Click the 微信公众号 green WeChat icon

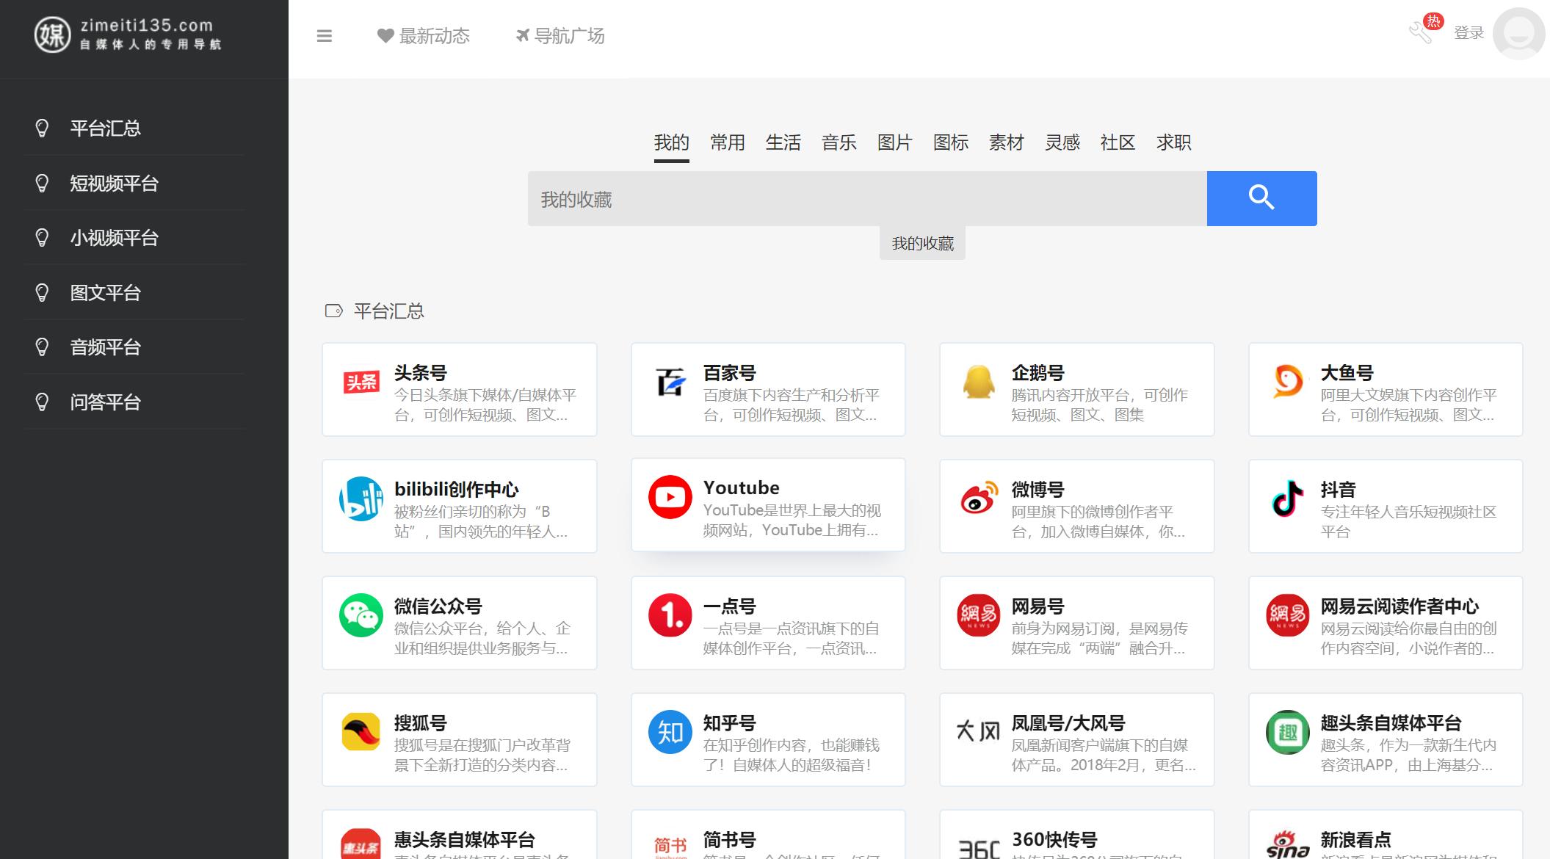[361, 615]
